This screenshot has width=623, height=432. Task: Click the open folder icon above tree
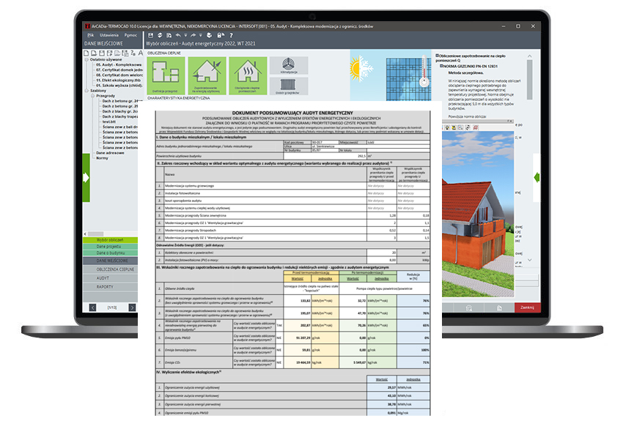pos(117,53)
